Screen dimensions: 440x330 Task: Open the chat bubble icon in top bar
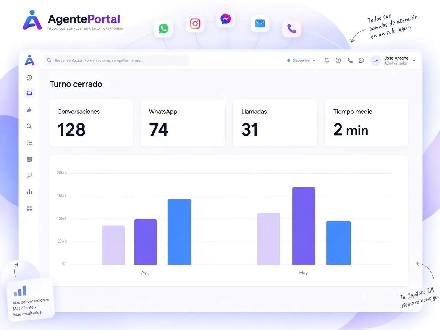[x=361, y=60]
